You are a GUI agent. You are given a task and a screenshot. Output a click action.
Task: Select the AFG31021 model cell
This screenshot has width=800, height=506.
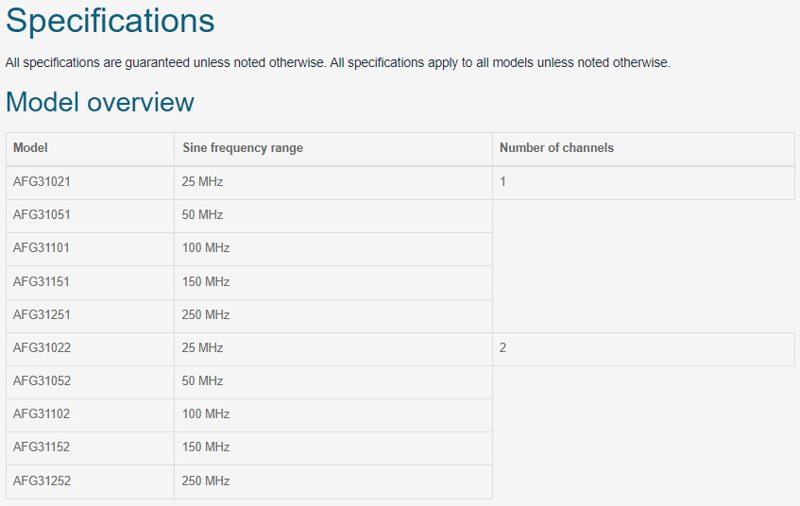[91, 182]
